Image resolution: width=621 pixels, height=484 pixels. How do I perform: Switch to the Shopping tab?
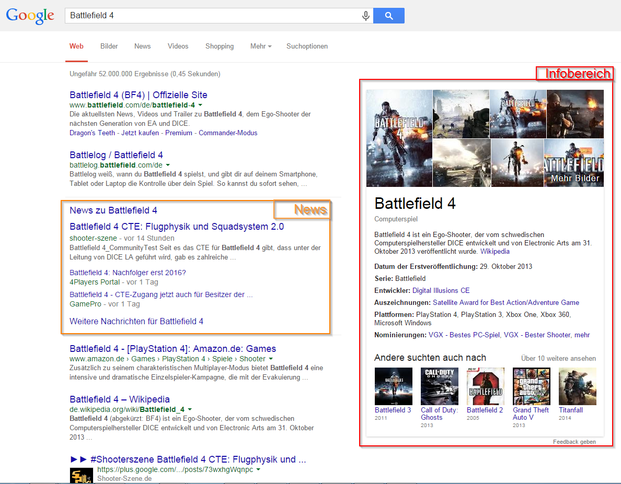pyautogui.click(x=220, y=46)
